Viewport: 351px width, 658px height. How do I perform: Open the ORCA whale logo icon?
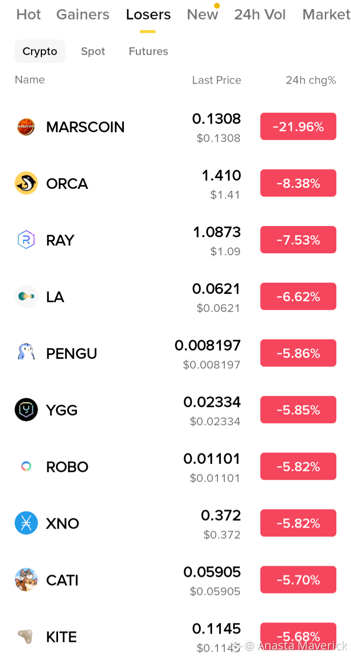point(26,184)
